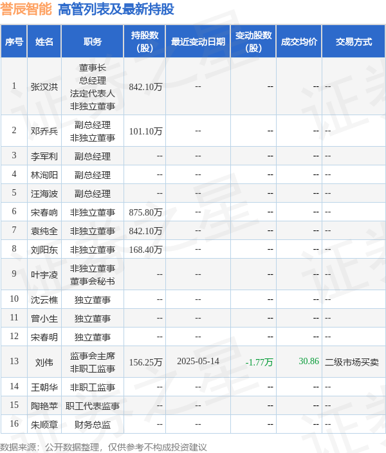Click 沈云樵's 独立董事 title cell

click(93, 300)
